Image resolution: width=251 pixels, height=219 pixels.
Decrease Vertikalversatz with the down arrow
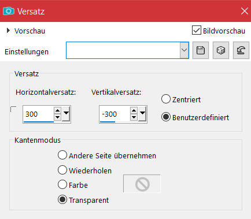pos(134,117)
